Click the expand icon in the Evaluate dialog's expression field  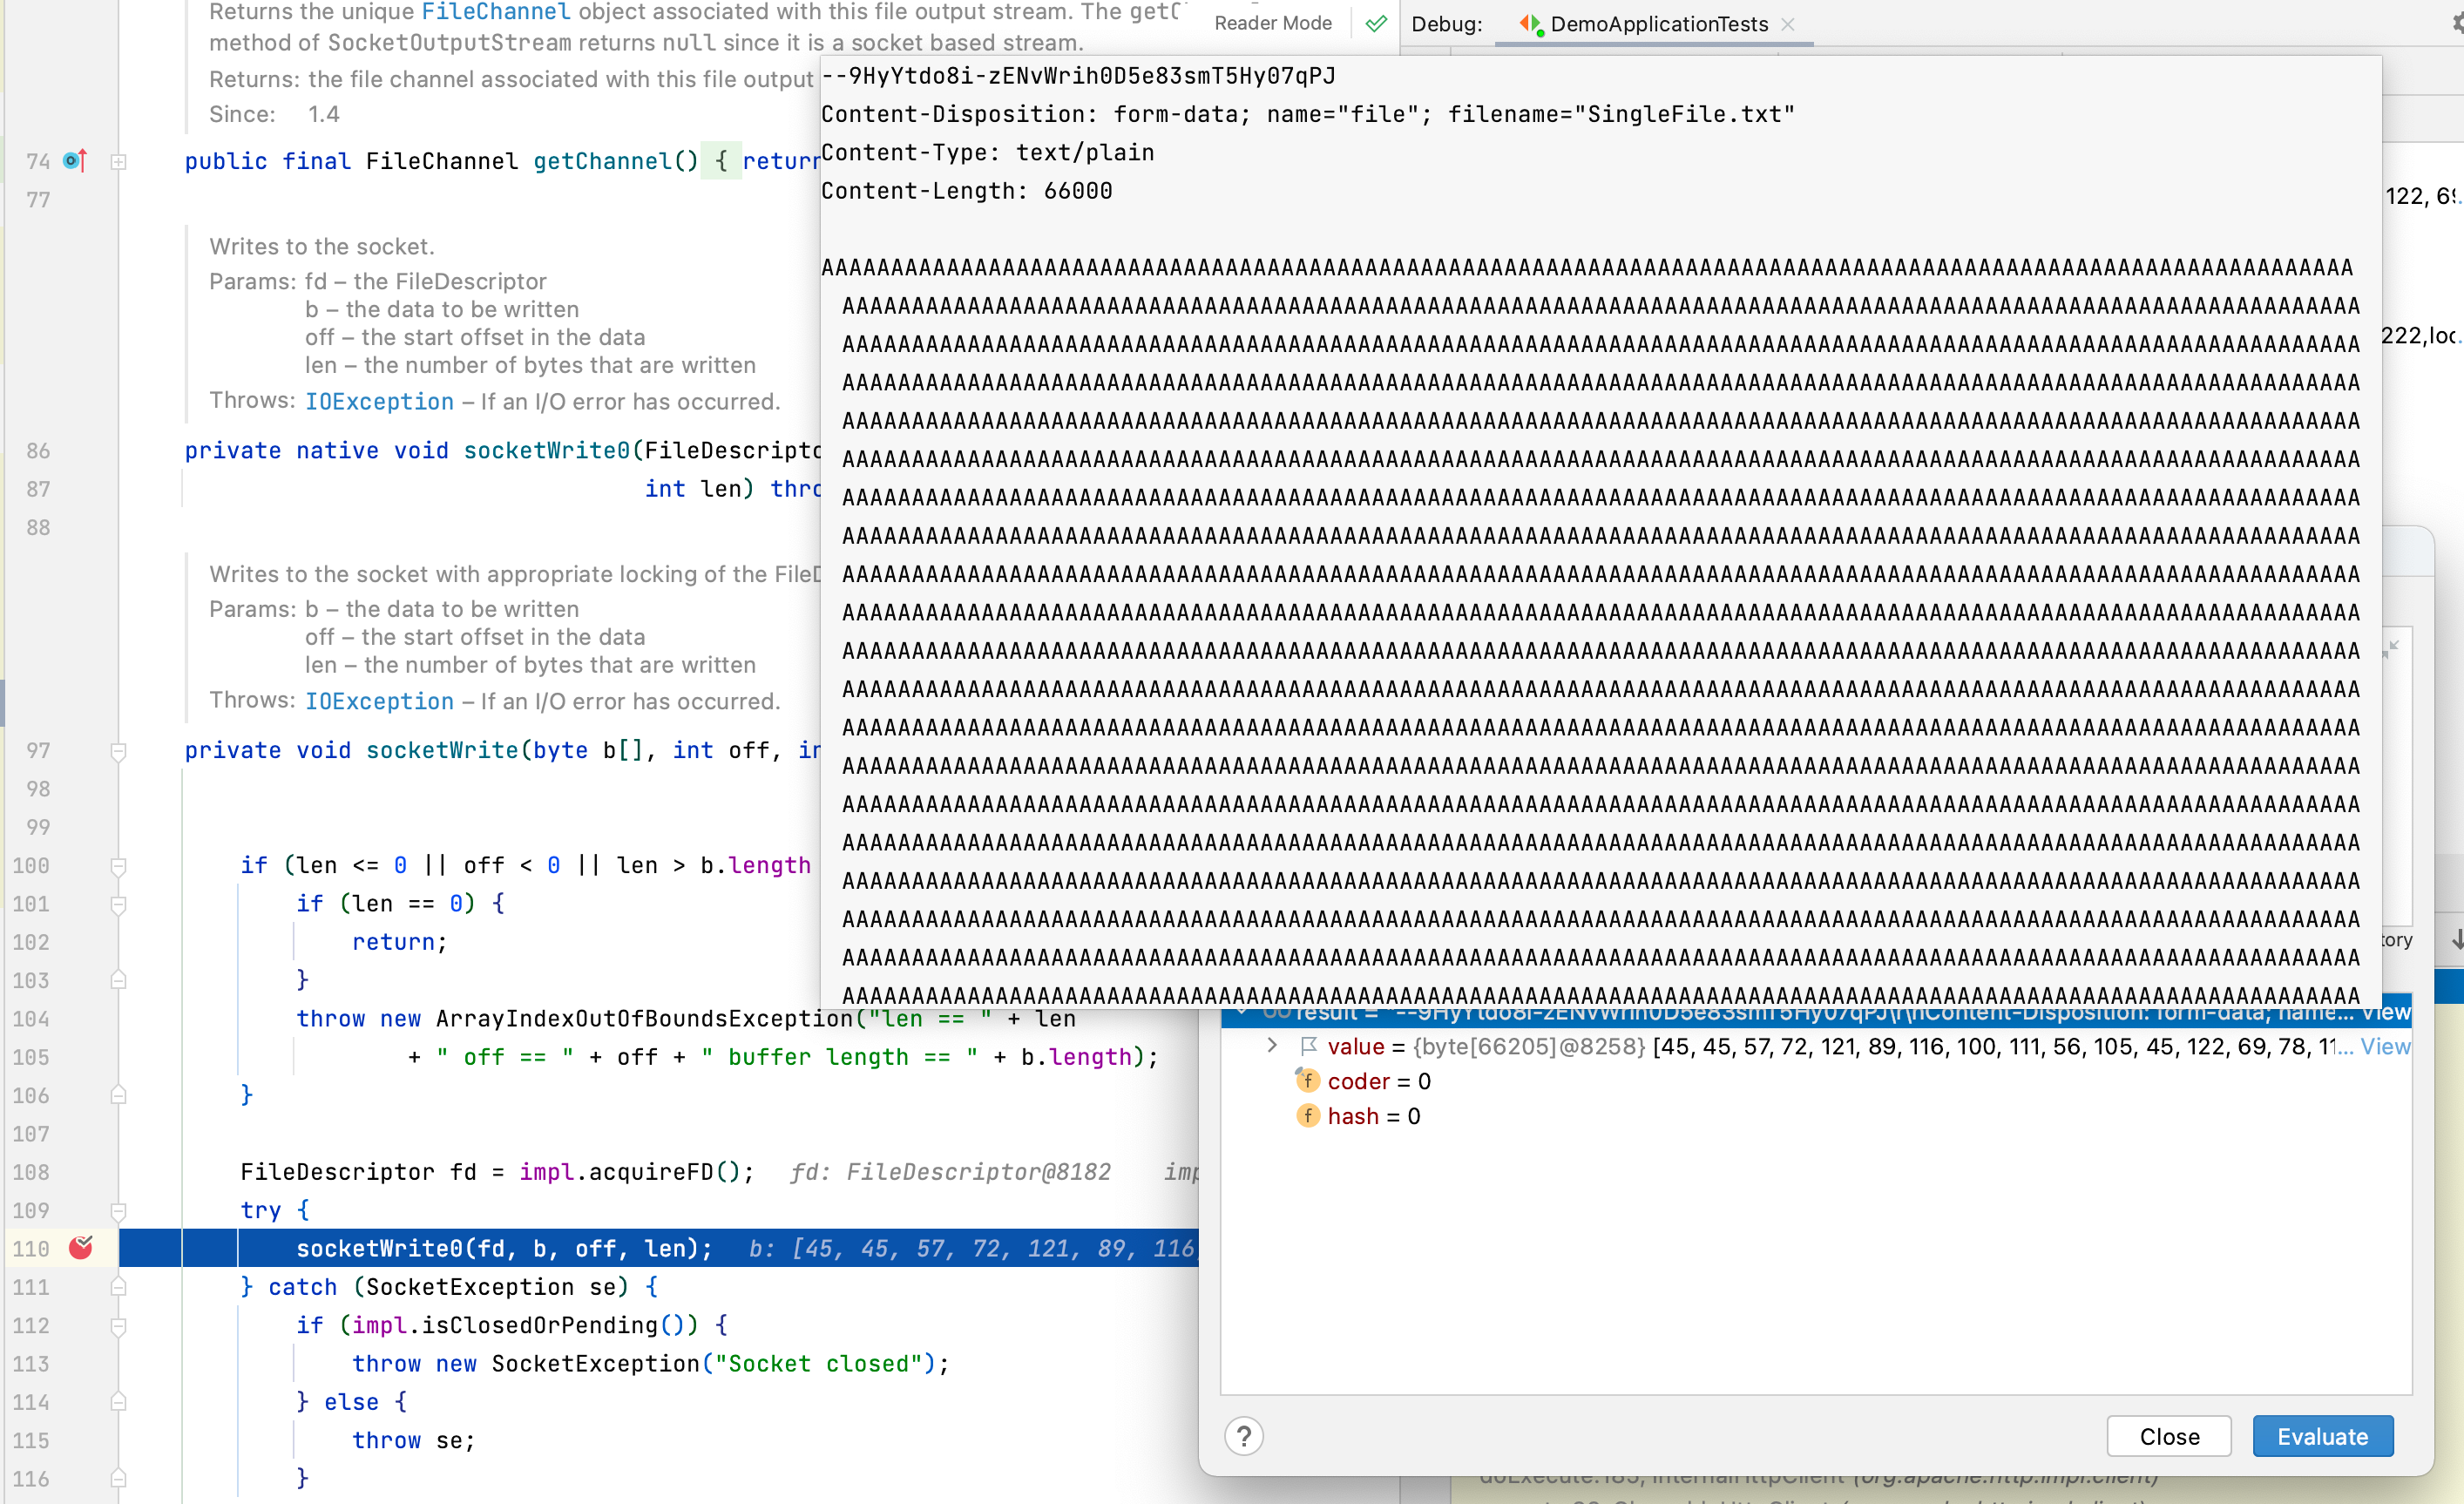(2391, 648)
